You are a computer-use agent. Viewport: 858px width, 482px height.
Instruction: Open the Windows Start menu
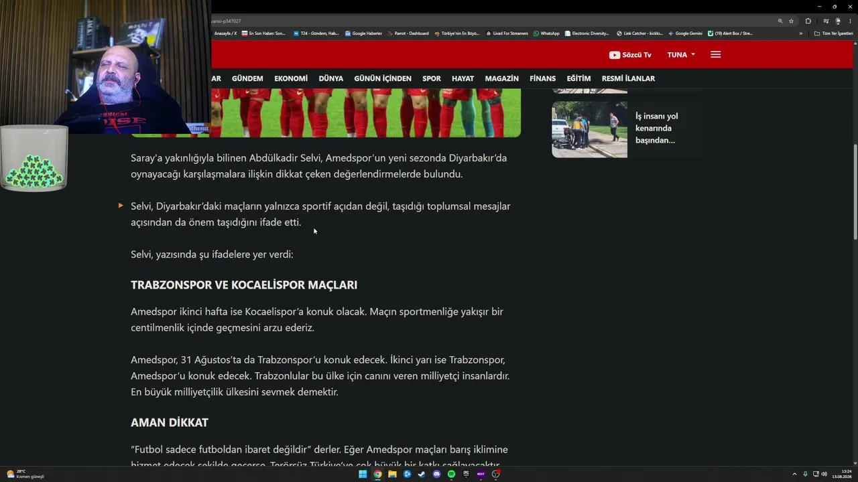[363, 474]
